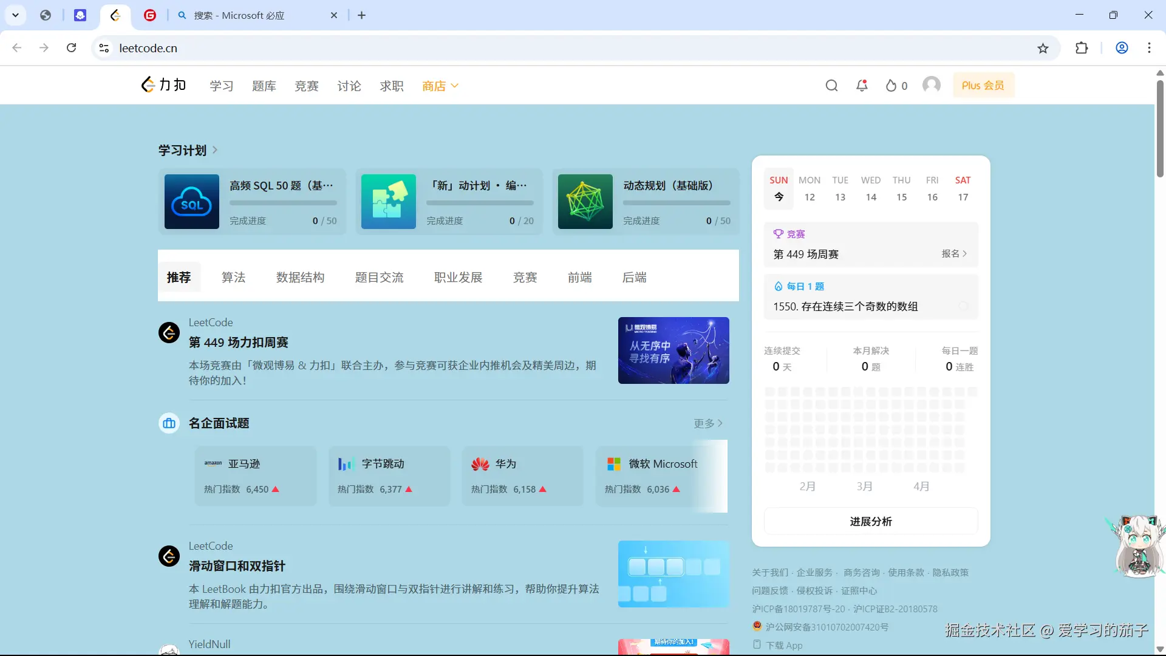
Task: Toggle daily problem 1550 completion circle
Action: click(963, 307)
